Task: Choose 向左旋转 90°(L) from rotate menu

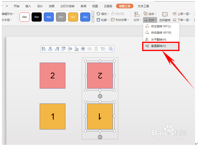Action: pos(161,26)
